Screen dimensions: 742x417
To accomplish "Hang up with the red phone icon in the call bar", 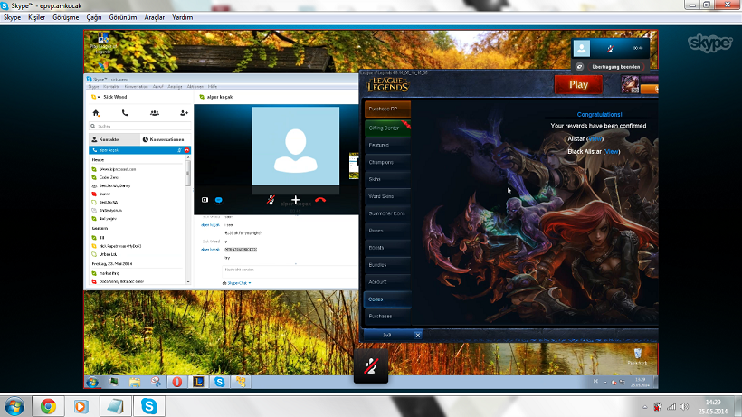I will click(320, 200).
